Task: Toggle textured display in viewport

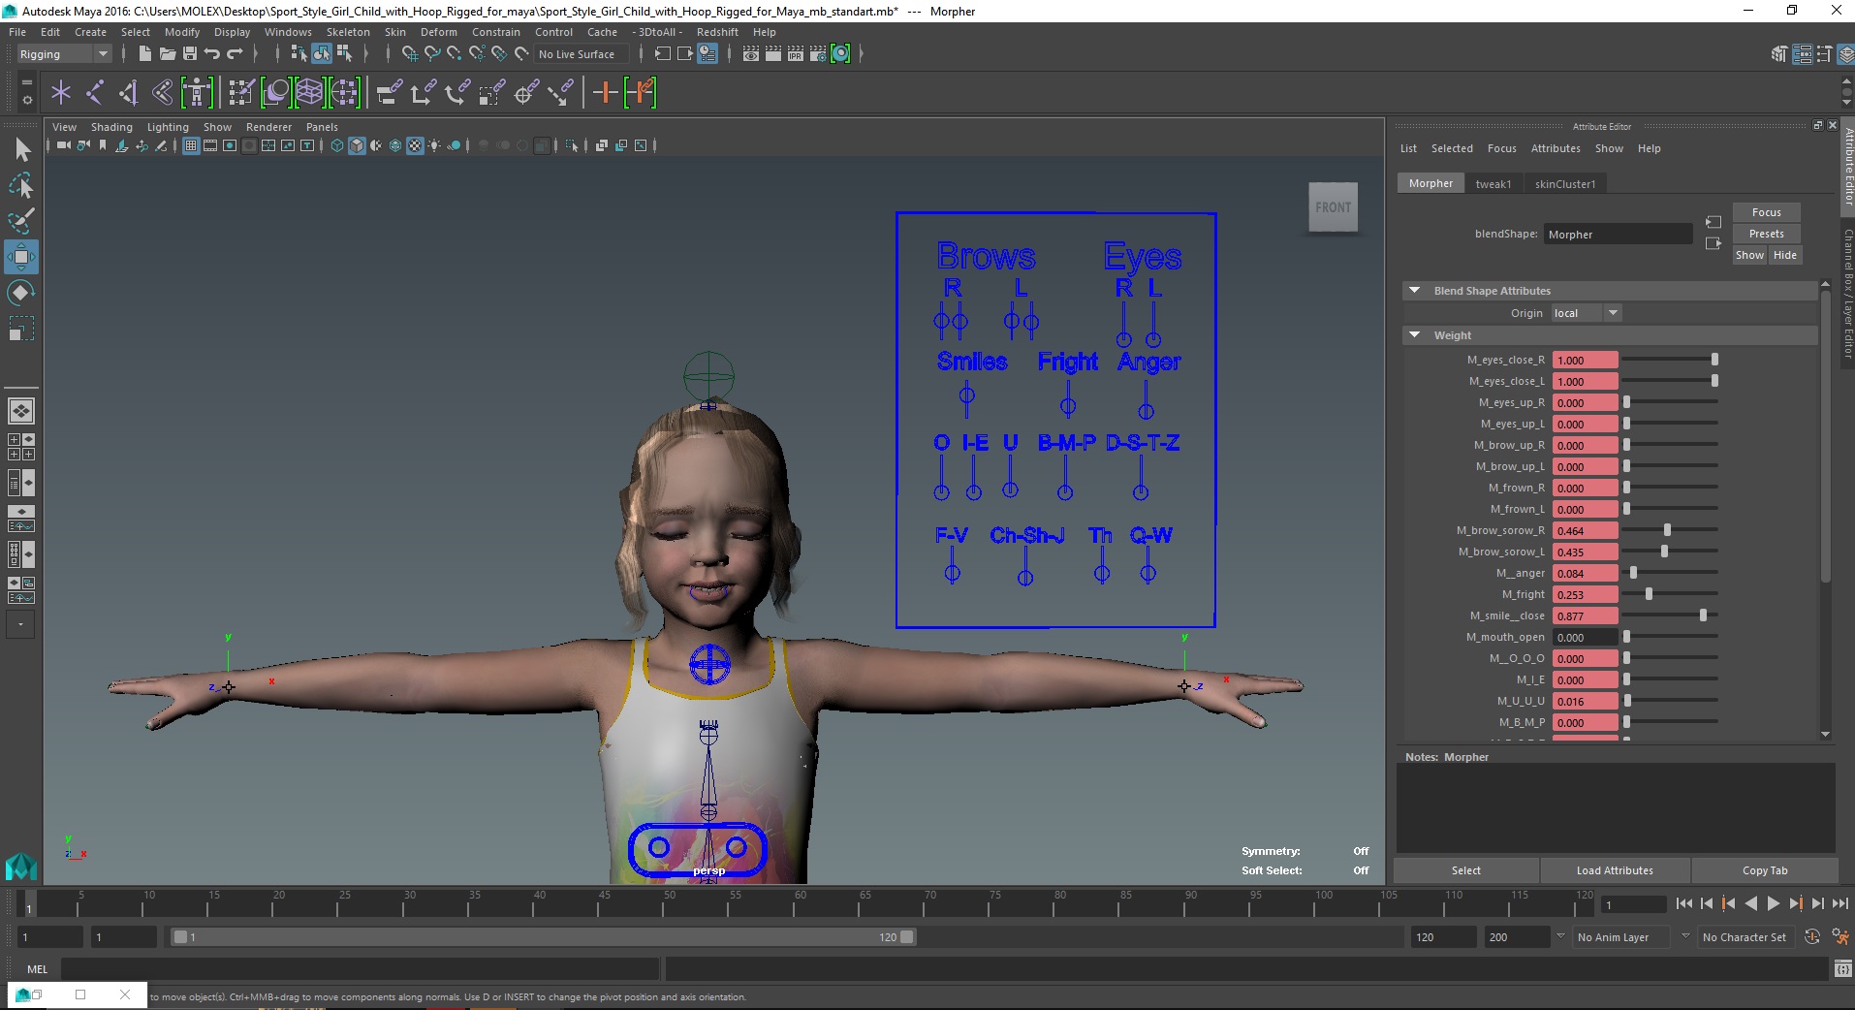Action: pyautogui.click(x=415, y=145)
